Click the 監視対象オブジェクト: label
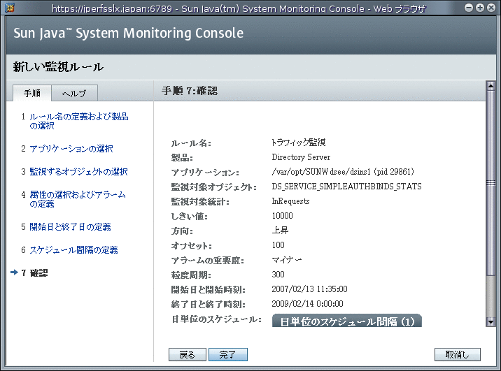Screen dimensions: 501x371 [x=213, y=187]
